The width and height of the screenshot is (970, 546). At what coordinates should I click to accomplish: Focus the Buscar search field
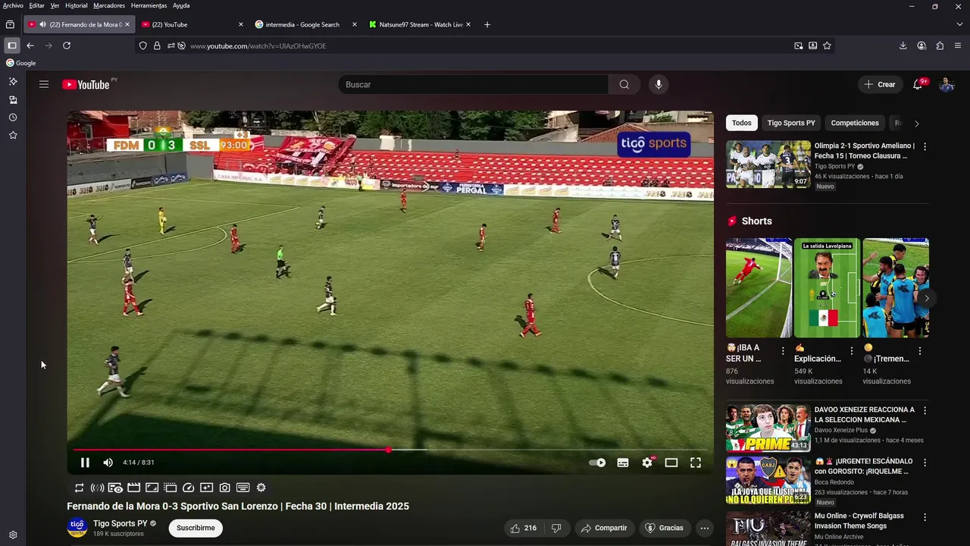473,84
